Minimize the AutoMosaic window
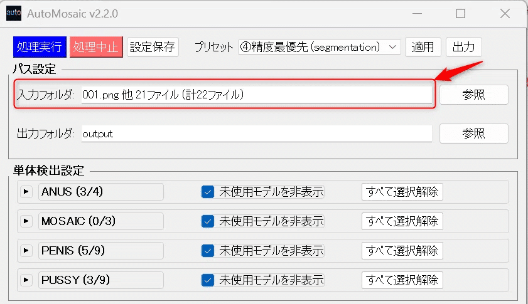528x304 pixels. pos(418,13)
